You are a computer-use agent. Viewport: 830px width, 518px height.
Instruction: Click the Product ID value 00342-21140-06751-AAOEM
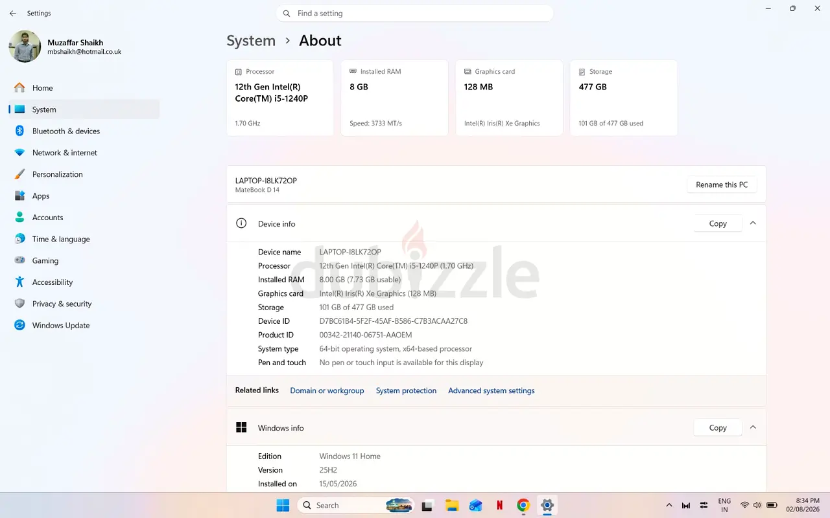(x=366, y=335)
